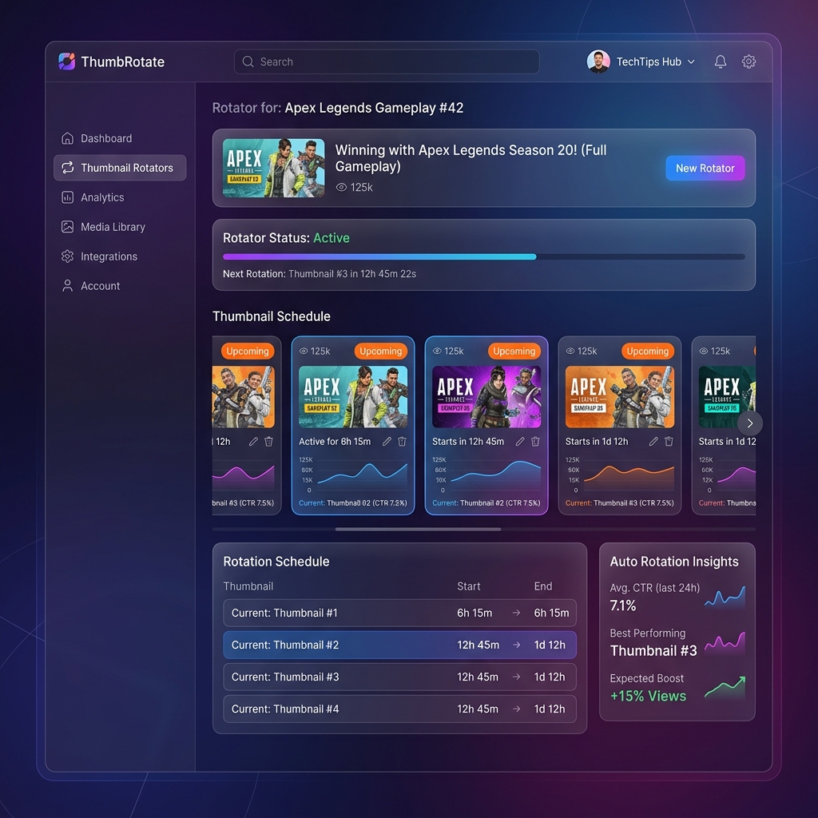Delete the 'Active for 6h 15m' card
Screen dimensions: 818x818
(x=403, y=441)
